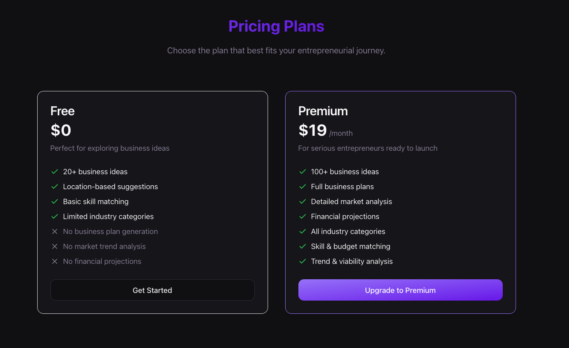Click check icon for Limited industry categories

click(55, 216)
